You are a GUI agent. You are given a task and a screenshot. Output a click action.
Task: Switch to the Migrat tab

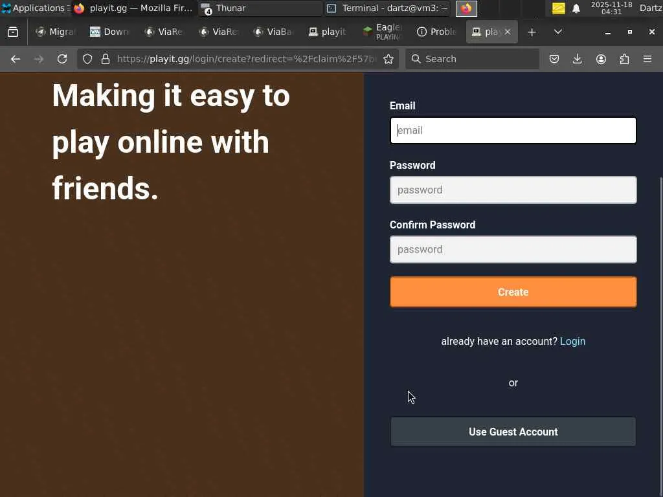[56, 32]
